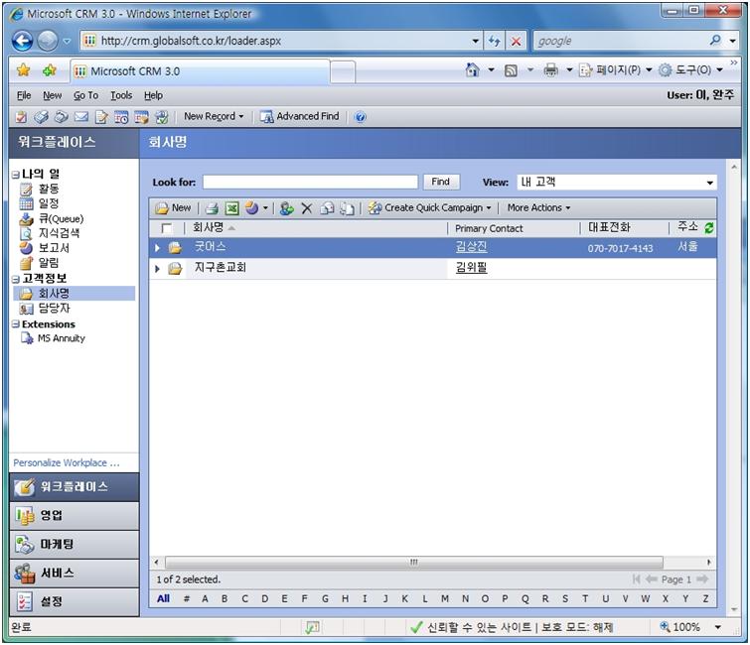The image size is (750, 645).
Task: Click browser refresh icon beside address bar
Action: pos(494,41)
